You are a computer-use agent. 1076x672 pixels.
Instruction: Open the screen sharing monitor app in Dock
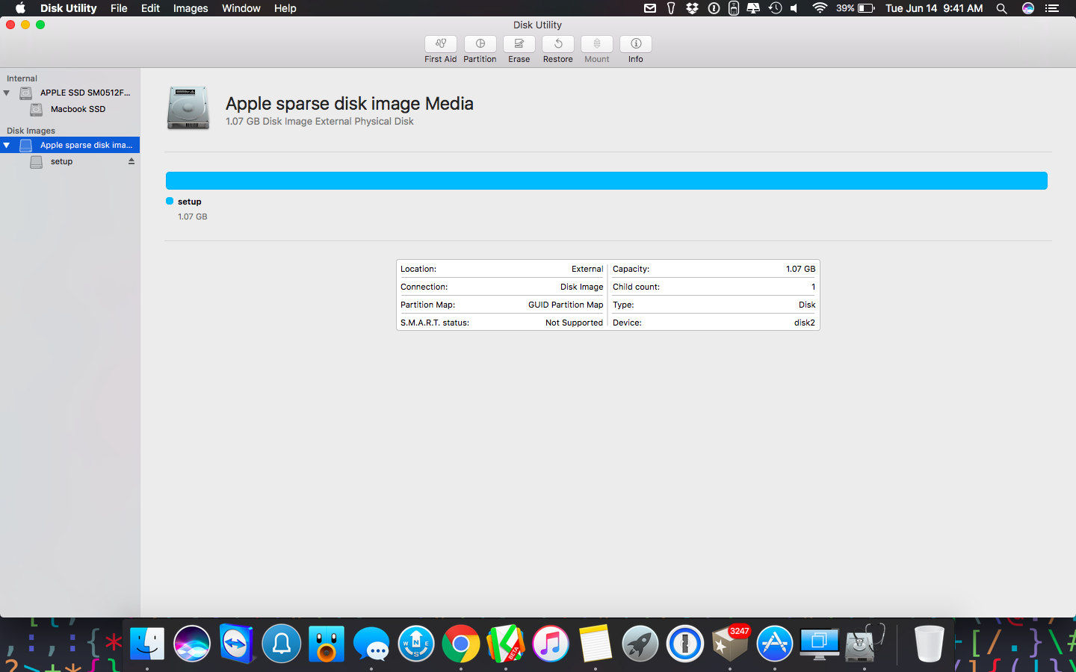tap(820, 644)
